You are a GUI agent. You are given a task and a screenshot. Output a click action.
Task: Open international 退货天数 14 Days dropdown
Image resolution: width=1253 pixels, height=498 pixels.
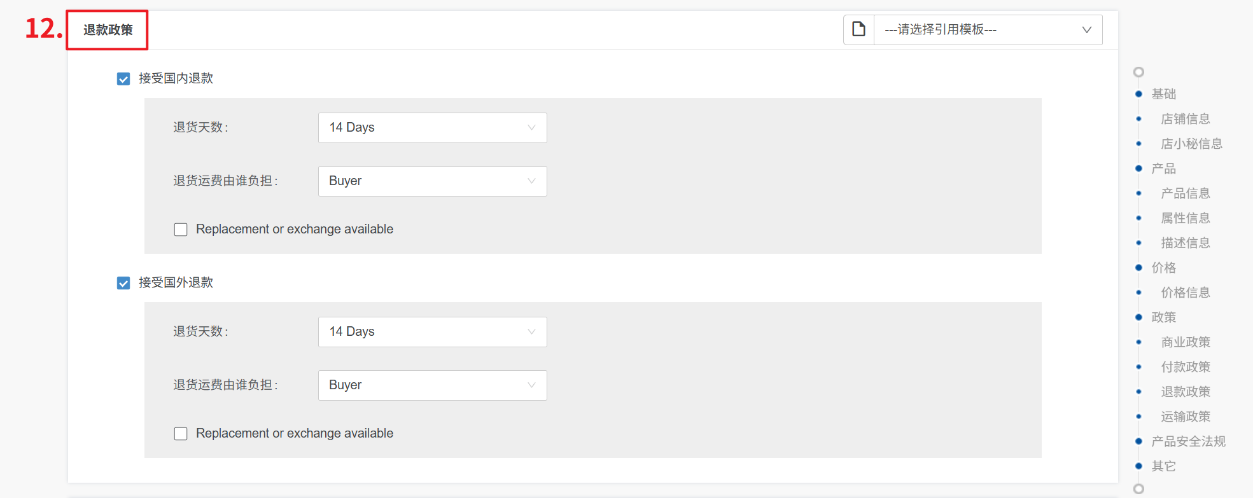432,332
